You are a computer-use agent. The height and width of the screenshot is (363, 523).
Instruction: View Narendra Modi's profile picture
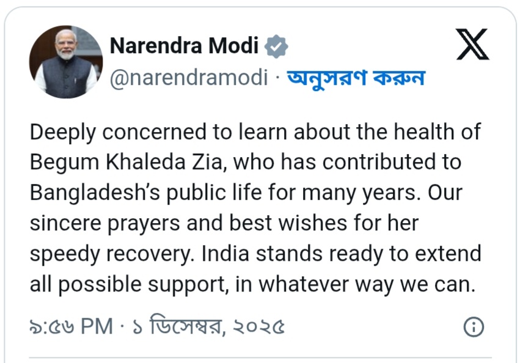click(66, 62)
